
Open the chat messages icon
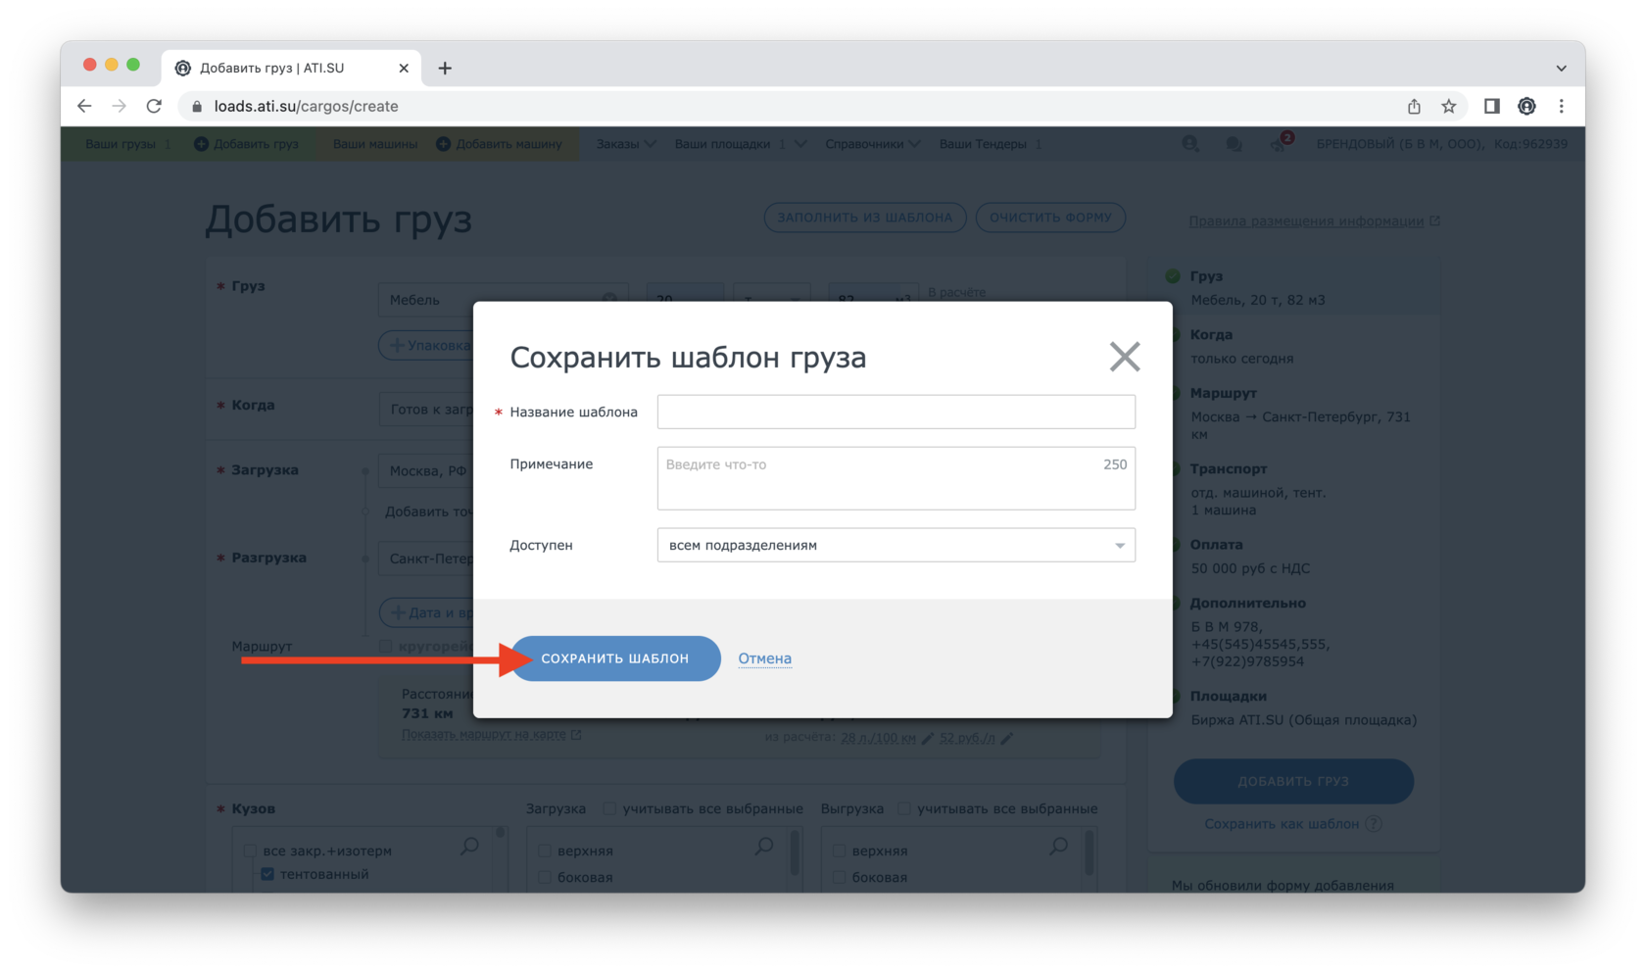pyautogui.click(x=1234, y=144)
